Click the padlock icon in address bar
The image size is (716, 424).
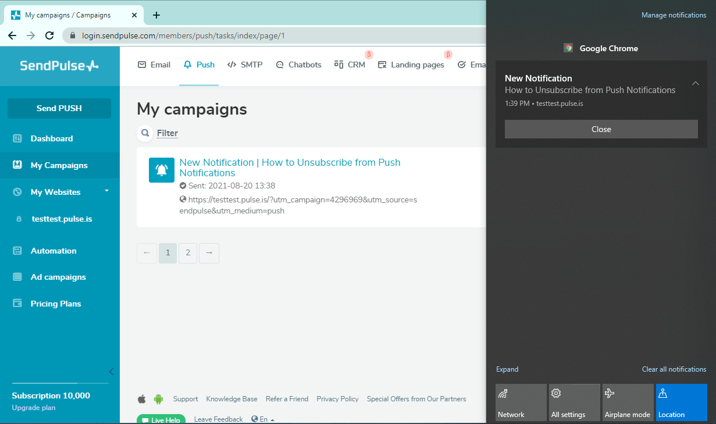click(73, 35)
